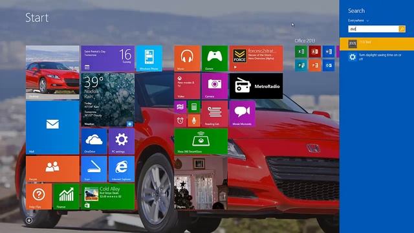Viewport: 414px width, 233px height.
Task: Open the Movie Moments tile
Action: (243, 114)
